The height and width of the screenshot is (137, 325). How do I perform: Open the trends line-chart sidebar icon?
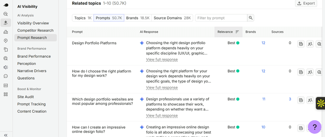pos(6,85)
